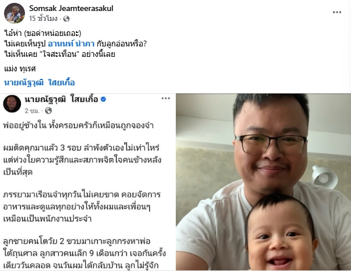This screenshot has height=271, width=351.
Task: Open Somsak Jeamteerasakul's profile picture
Action: coord(15,13)
